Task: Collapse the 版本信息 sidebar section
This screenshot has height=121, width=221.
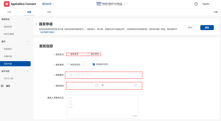Action: [27, 71]
